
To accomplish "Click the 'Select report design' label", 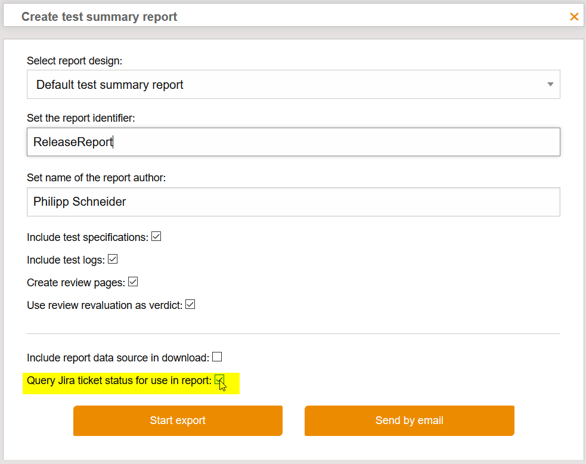I will [75, 61].
